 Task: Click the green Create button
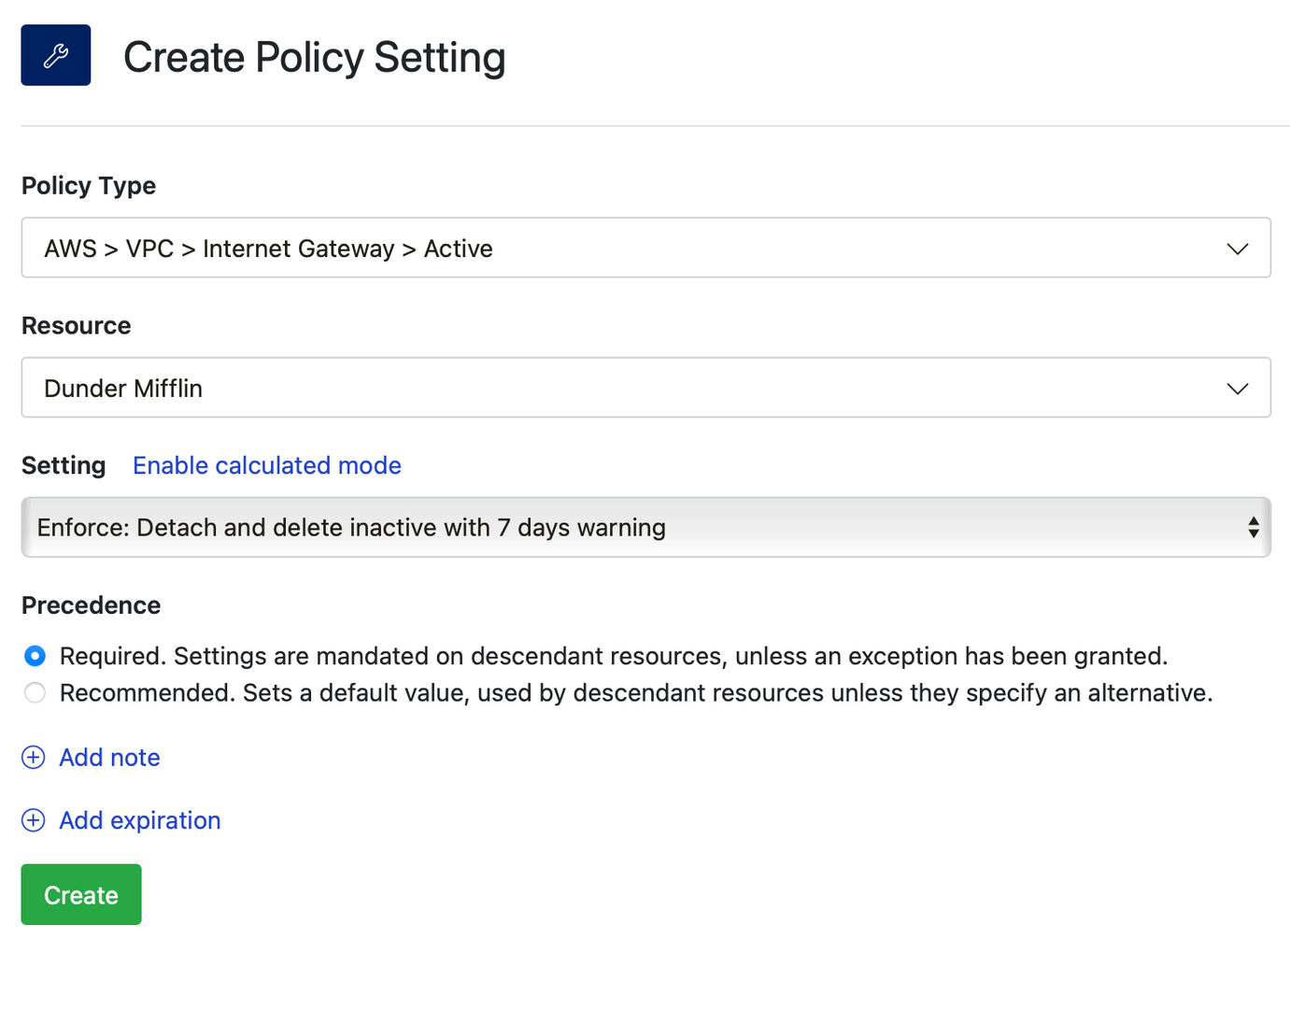[x=81, y=894]
